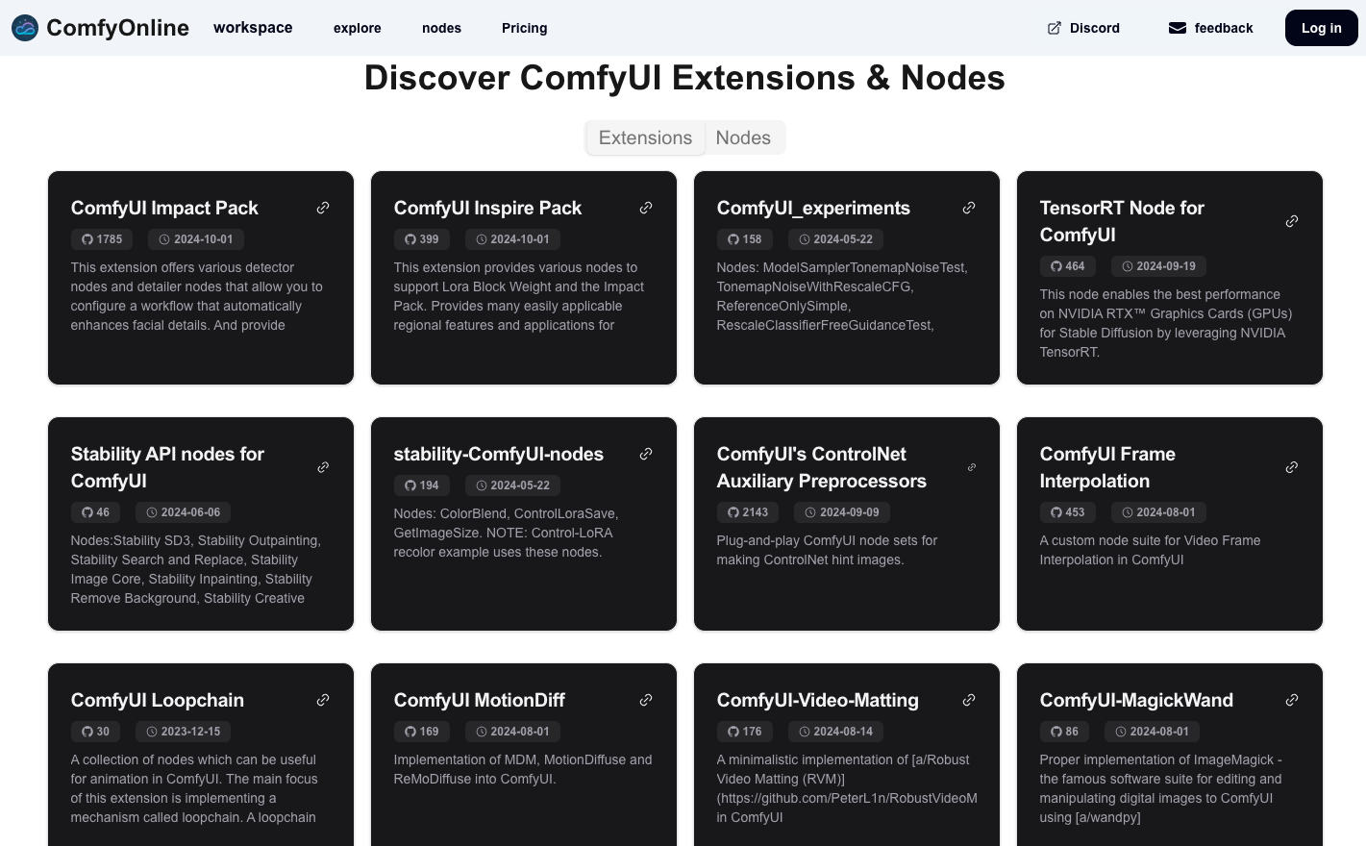Open link icon on stability-ComfyUI-nodes card
The image size is (1366, 846).
pyautogui.click(x=646, y=454)
